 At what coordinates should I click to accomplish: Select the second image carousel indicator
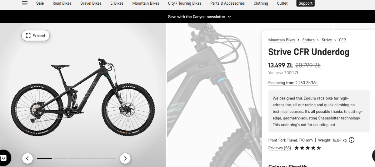(60, 158)
